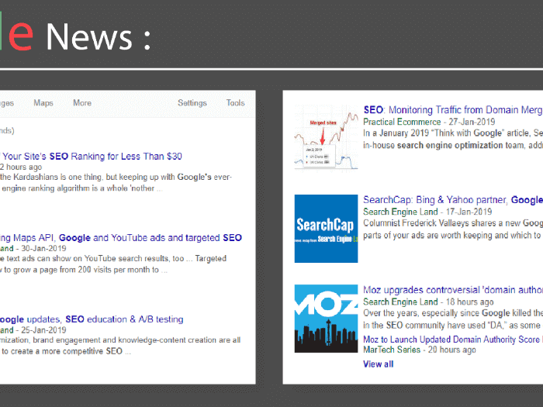The image size is (543, 407).
Task: Click snippet 'In a January 2019 Think with Google'
Action: (x=453, y=139)
